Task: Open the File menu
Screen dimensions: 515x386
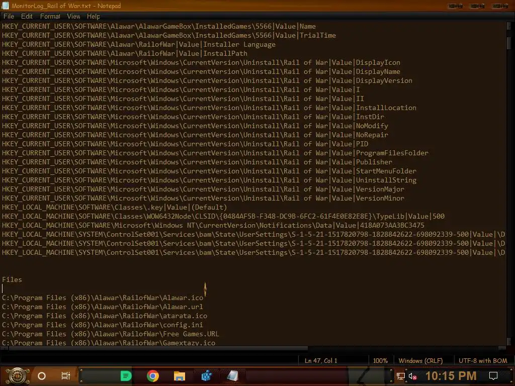Action: pyautogui.click(x=9, y=16)
